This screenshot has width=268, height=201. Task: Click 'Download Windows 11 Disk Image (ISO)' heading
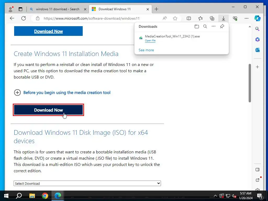coord(81,137)
